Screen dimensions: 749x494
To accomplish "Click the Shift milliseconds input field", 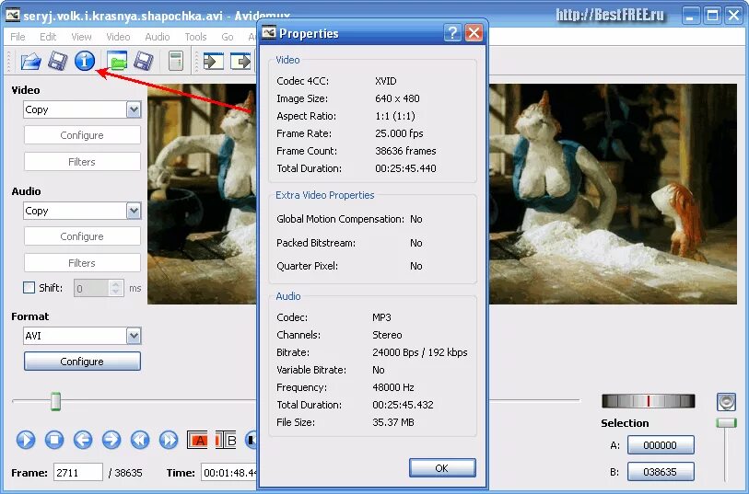I will tap(92, 288).
